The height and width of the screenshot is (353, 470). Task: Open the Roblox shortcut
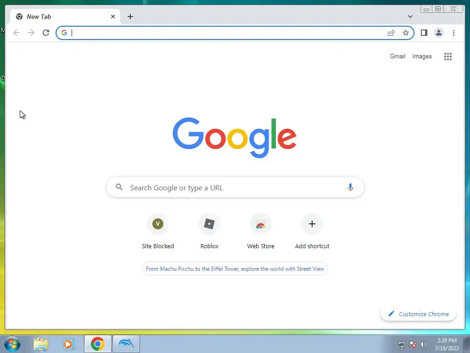[209, 232]
